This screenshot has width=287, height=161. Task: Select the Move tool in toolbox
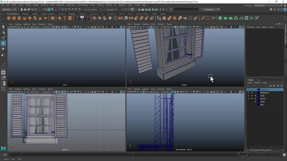[3, 43]
